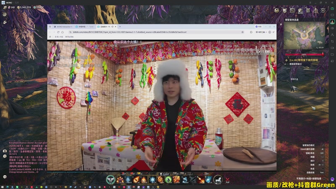Cast the blue wave swirl skill
336x189 pixels.
(185, 180)
